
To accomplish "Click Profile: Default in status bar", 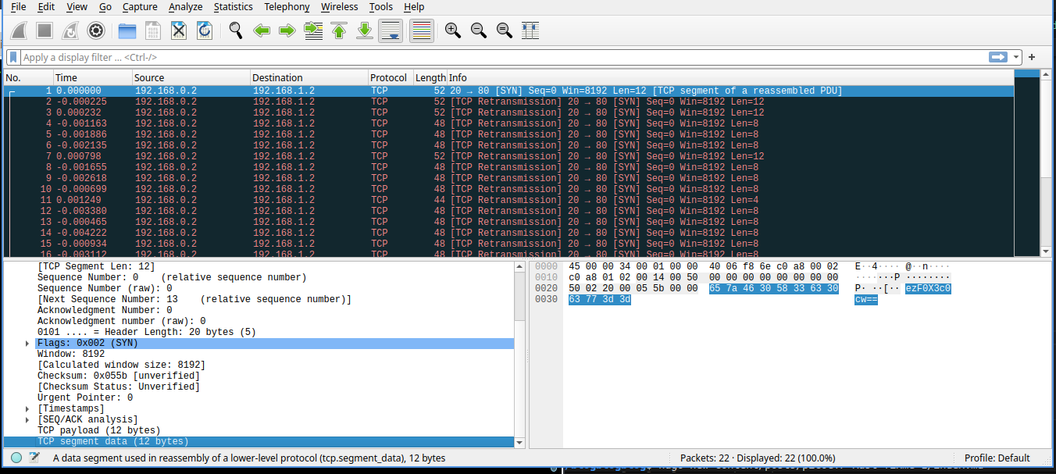I will pos(997,458).
